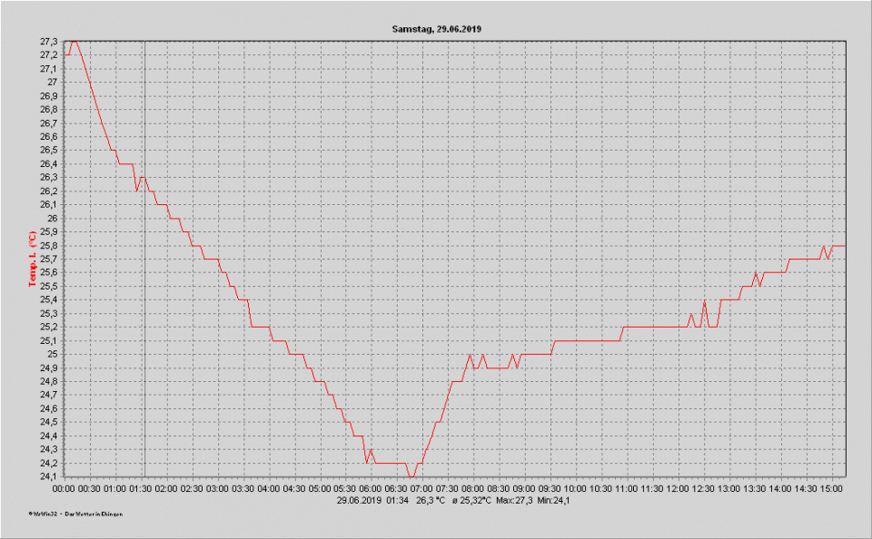Click the 03:30 label on the time axis
This screenshot has height=539, width=872.
pos(243,488)
